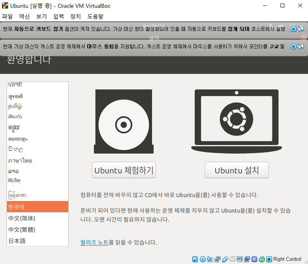The width and height of the screenshot is (308, 264).
Task: Select ภาษาไทย in the language list
Action: pos(38,161)
